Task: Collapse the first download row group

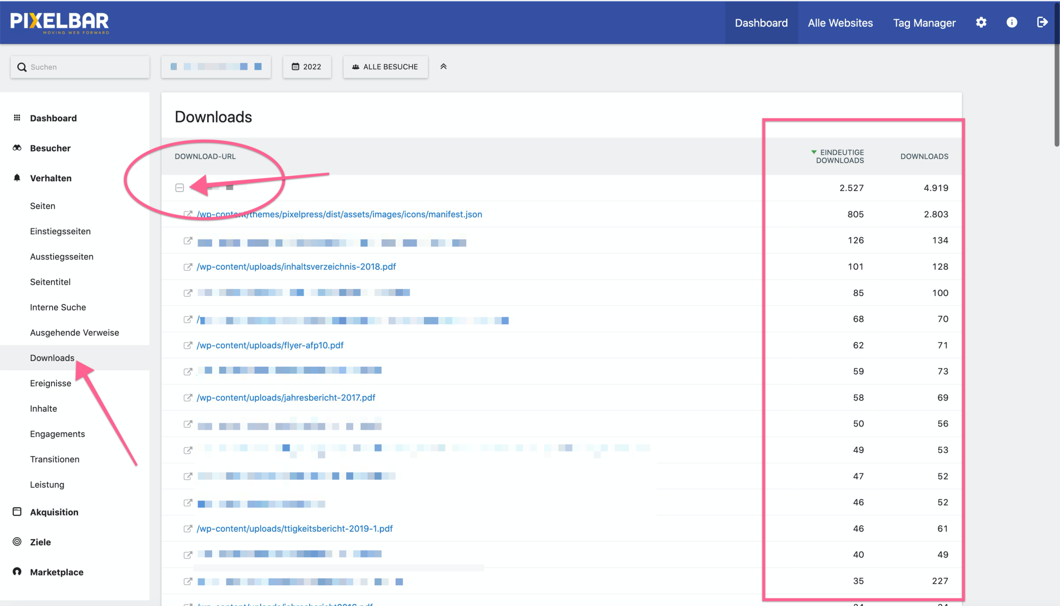Action: (x=179, y=188)
